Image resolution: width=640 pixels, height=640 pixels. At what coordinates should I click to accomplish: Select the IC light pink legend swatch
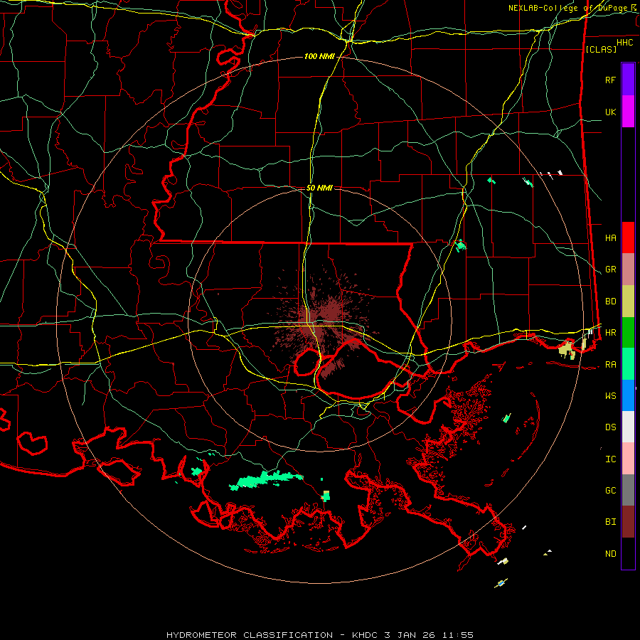(628, 459)
